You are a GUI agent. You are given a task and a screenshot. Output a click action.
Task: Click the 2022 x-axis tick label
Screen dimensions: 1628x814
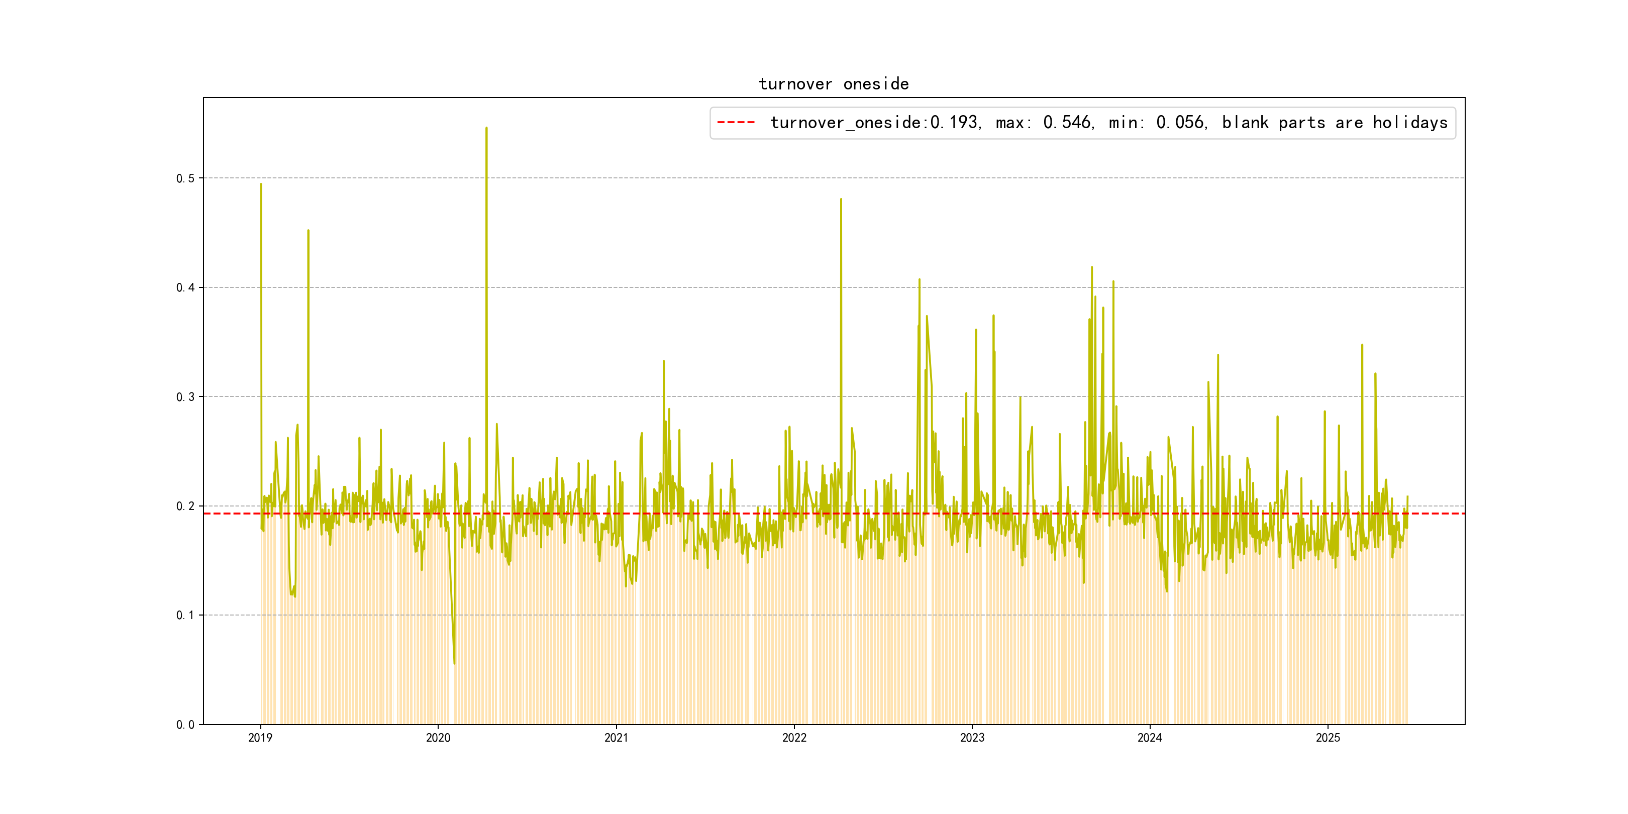point(794,738)
